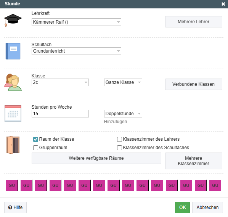Click the calendar icon beside Stunden pro Woche

pyautogui.click(x=13, y=114)
